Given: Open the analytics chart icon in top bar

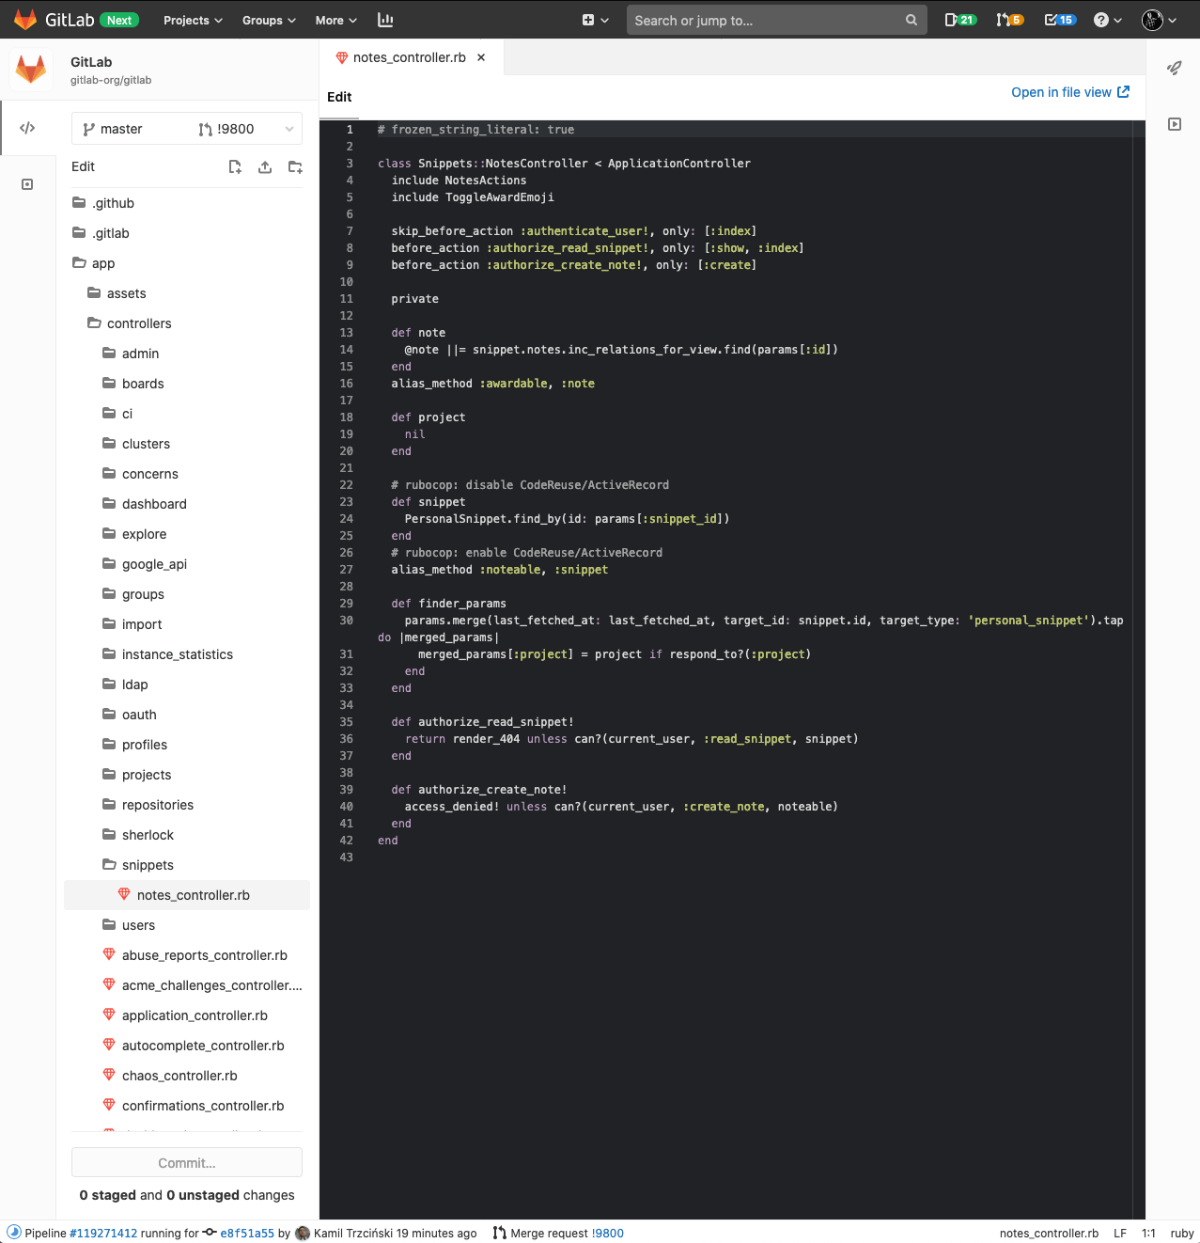Looking at the screenshot, I should pos(385,20).
